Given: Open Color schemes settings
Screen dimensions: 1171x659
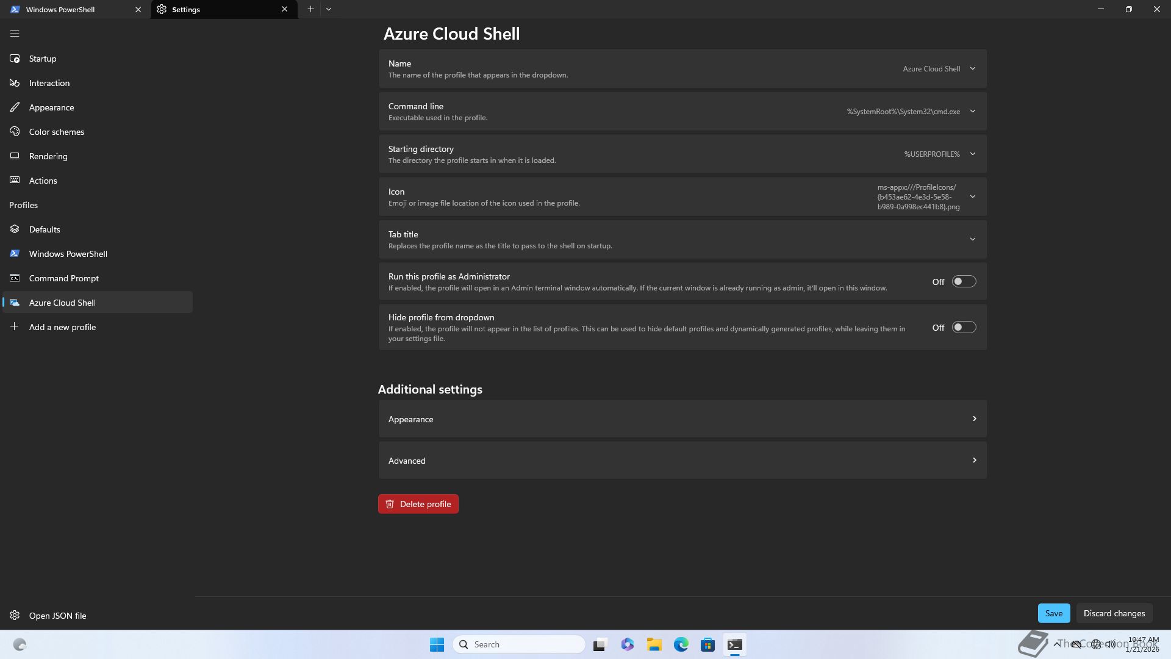Looking at the screenshot, I should [56, 132].
